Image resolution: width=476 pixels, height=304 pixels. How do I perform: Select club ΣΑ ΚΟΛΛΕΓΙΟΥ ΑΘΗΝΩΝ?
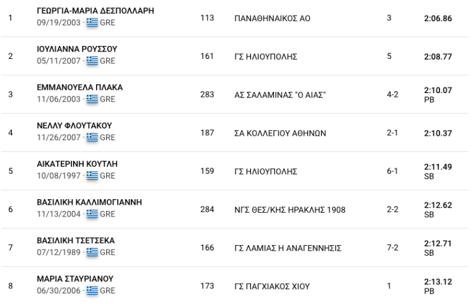(276, 132)
